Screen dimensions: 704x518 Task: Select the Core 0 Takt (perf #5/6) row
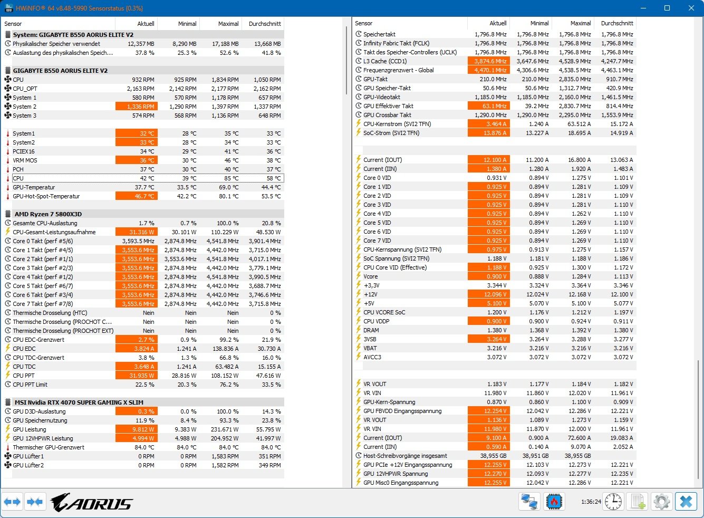pos(143,241)
